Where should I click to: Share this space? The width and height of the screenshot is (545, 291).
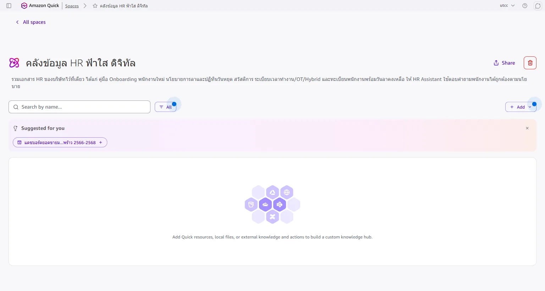click(504, 63)
